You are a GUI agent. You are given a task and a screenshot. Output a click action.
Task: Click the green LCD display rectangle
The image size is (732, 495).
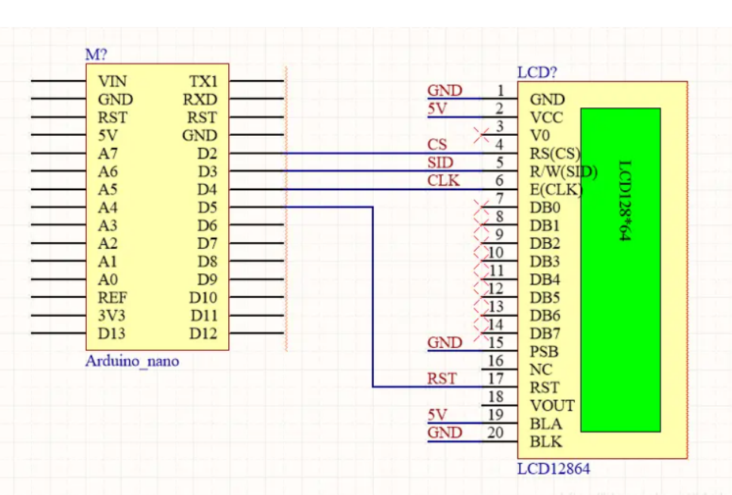620,270
